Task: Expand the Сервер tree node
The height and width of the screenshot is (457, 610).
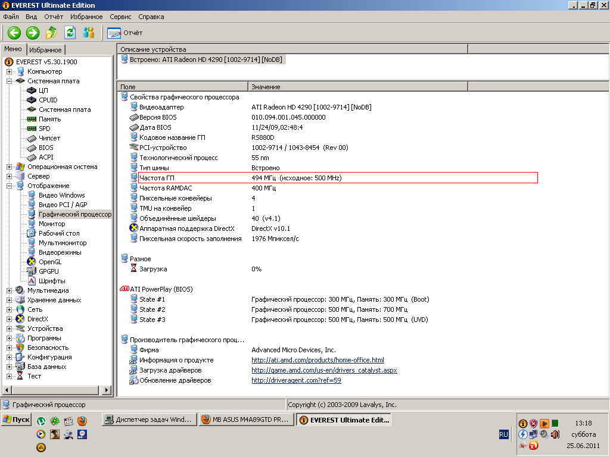Action: pos(9,176)
